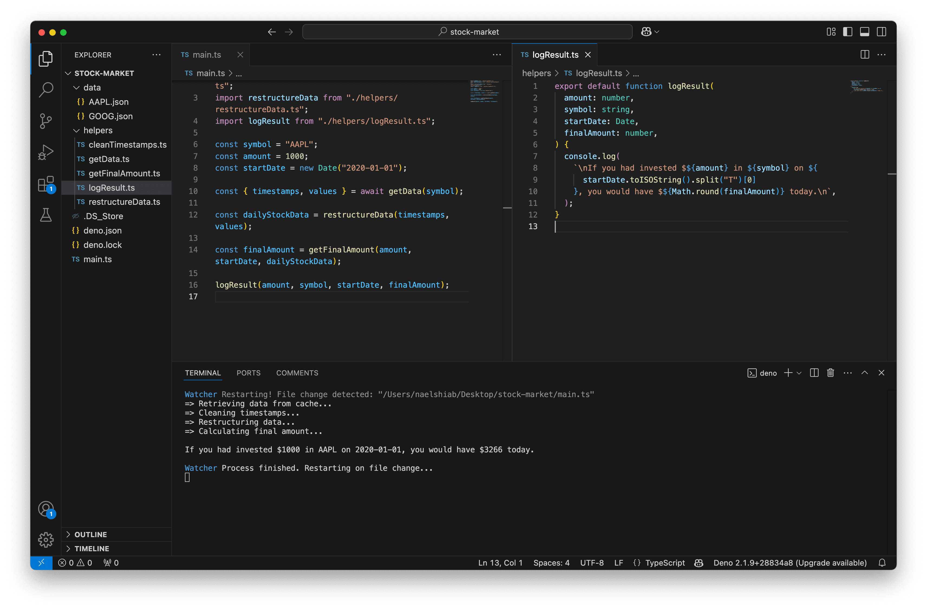Switch to the TERMINAL panel tab
The height and width of the screenshot is (610, 927).
point(203,373)
